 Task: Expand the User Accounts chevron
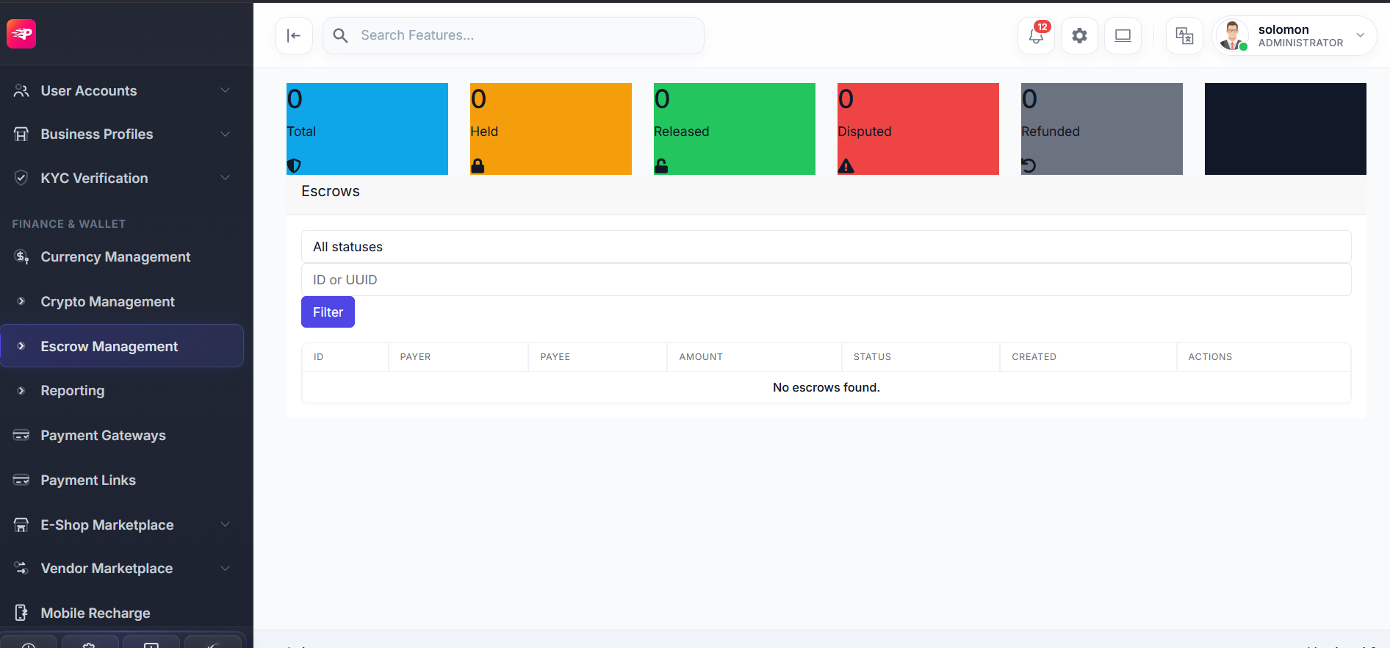[226, 90]
